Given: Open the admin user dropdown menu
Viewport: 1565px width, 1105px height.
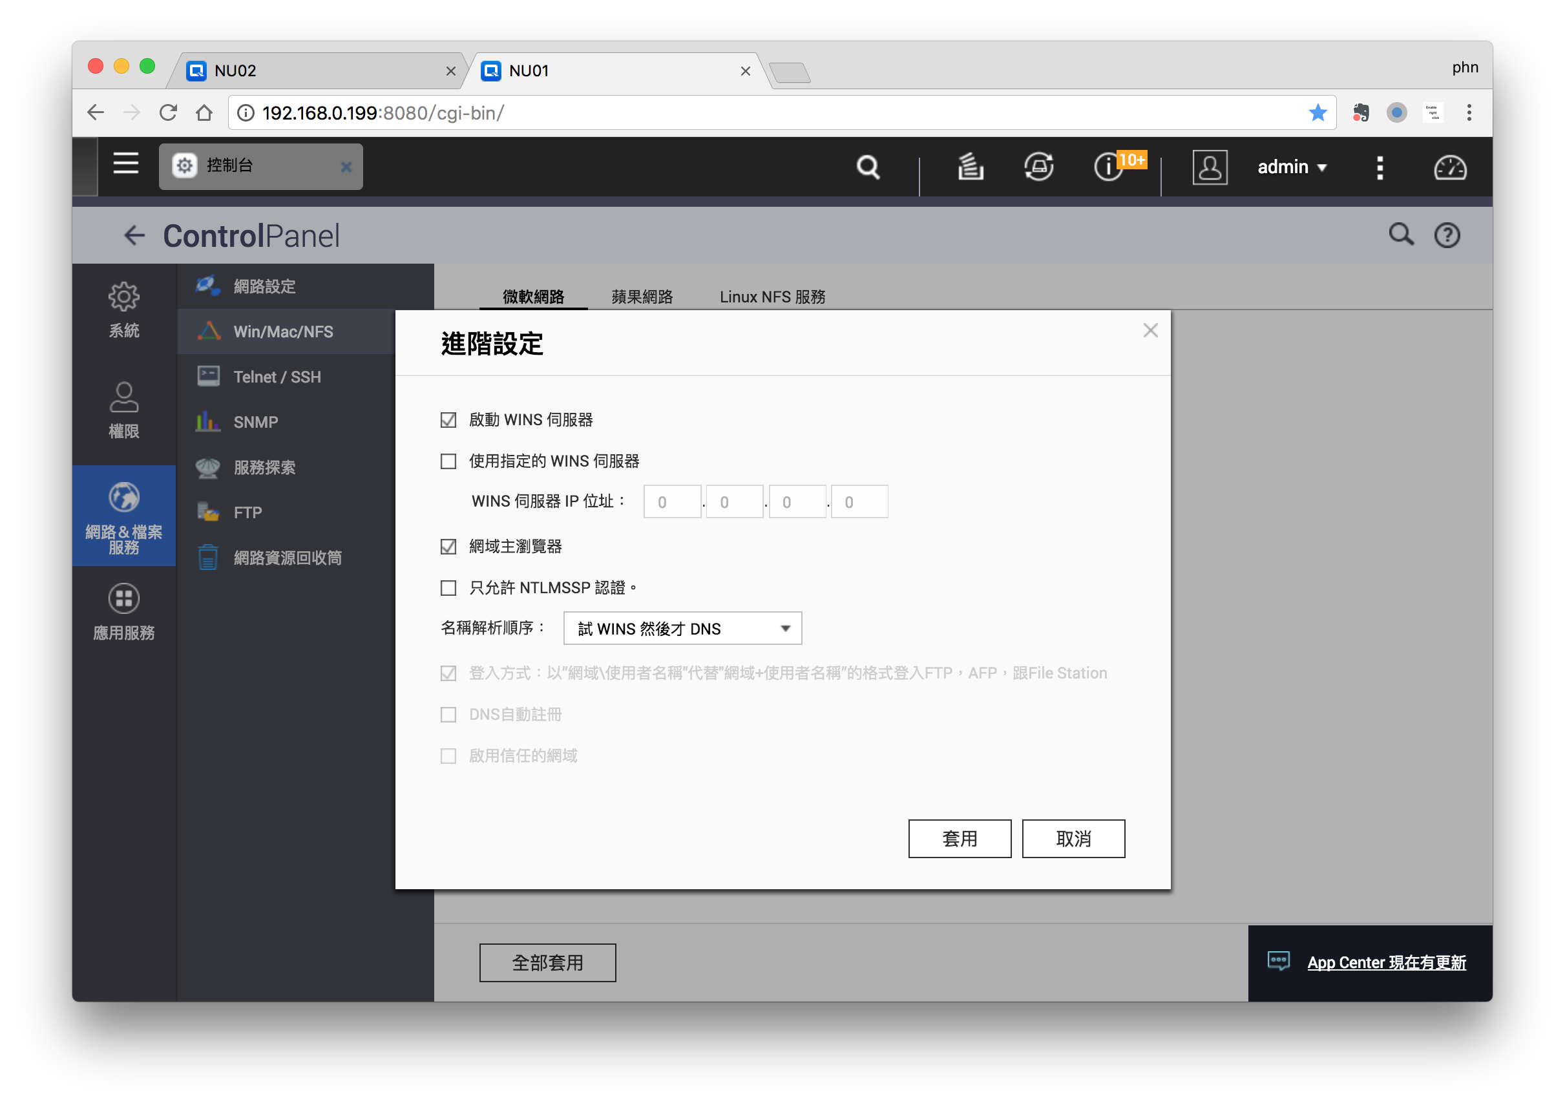Looking at the screenshot, I should (1292, 167).
